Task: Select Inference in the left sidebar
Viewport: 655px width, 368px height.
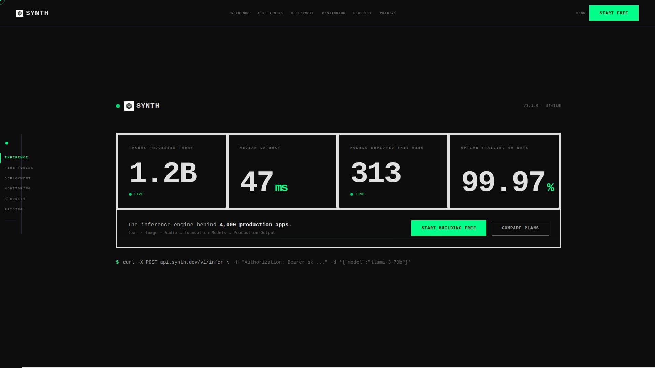Action: pos(16,157)
